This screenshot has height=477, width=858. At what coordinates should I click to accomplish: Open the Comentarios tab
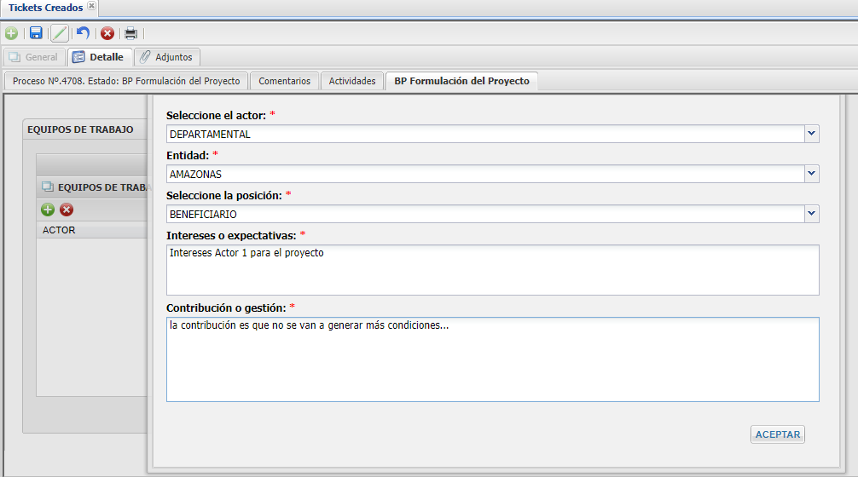285,81
